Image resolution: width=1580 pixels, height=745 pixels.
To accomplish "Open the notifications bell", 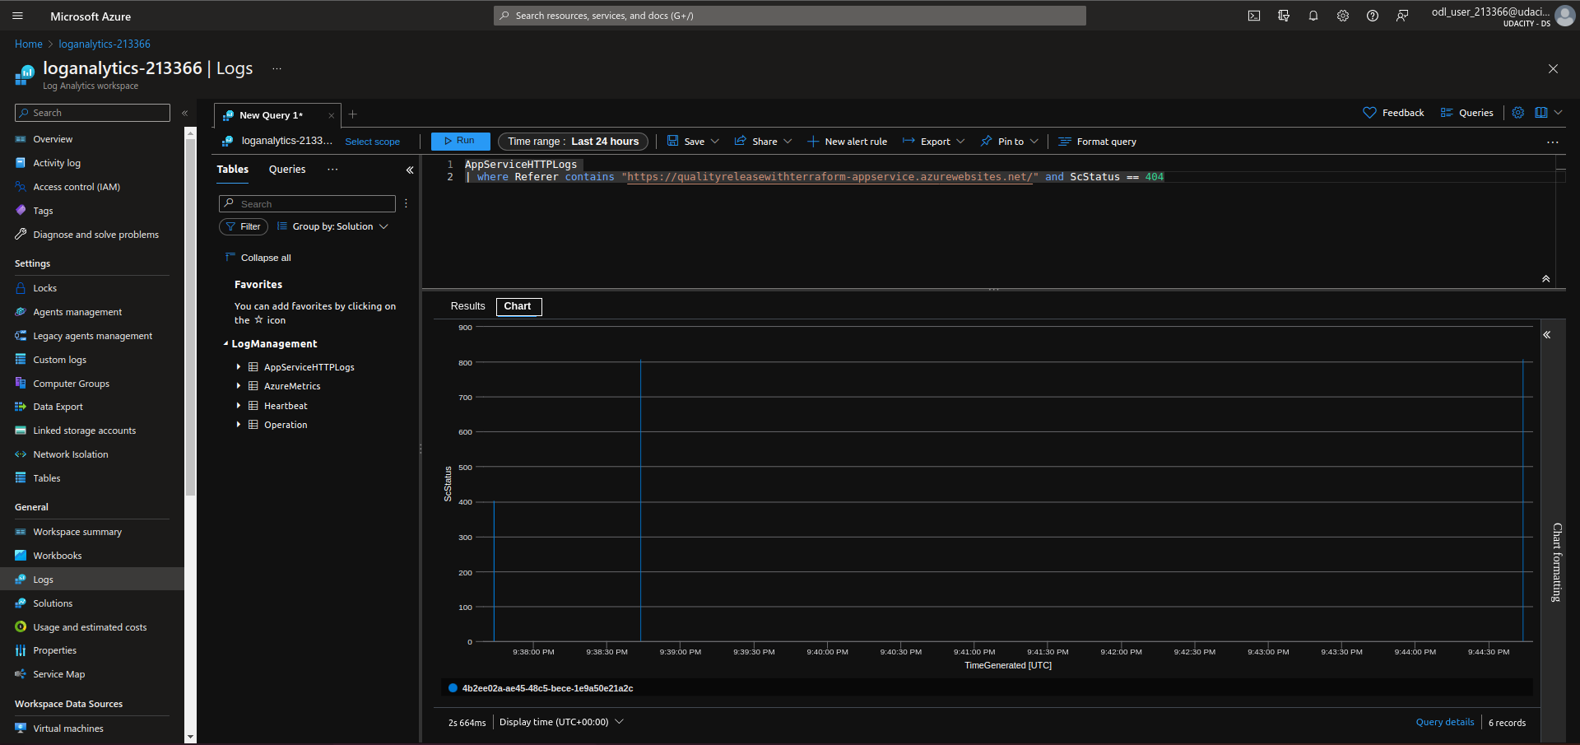I will (x=1313, y=16).
